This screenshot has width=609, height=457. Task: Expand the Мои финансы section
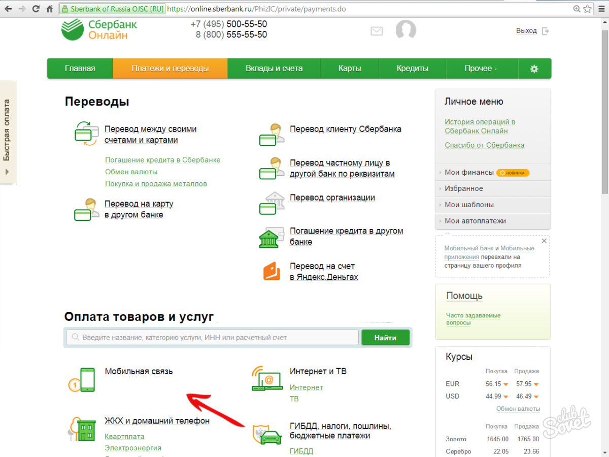point(469,172)
